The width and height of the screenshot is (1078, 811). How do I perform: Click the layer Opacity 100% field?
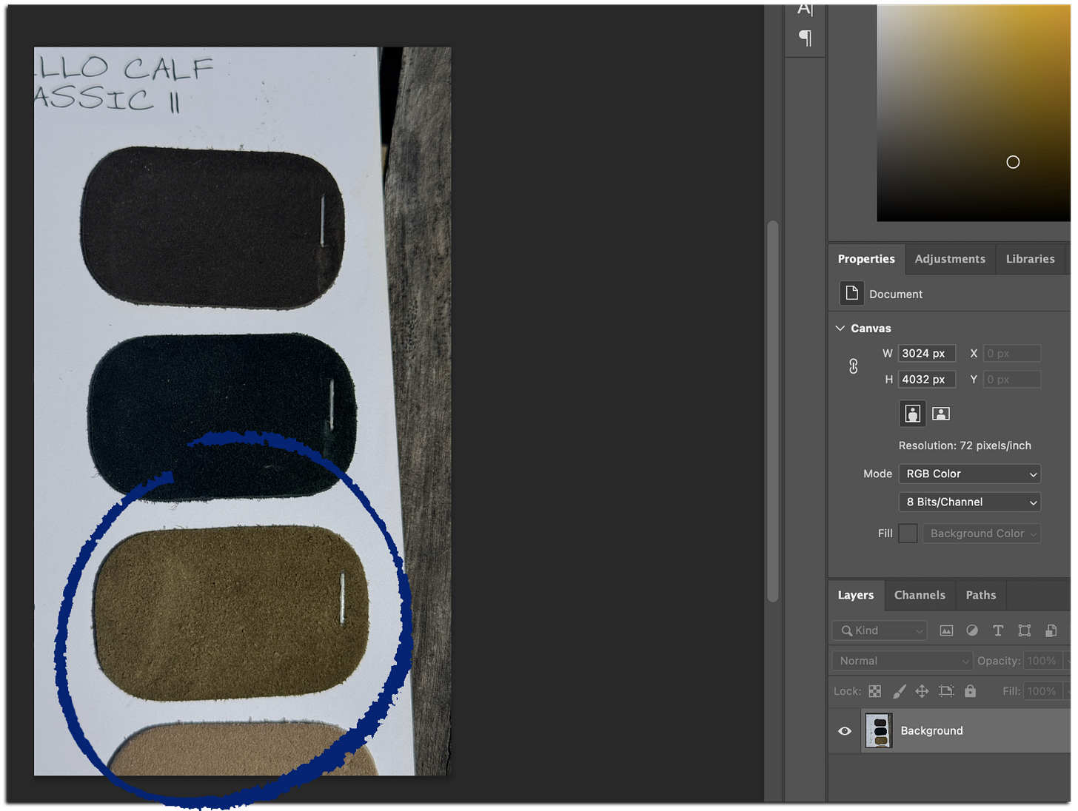(1042, 661)
